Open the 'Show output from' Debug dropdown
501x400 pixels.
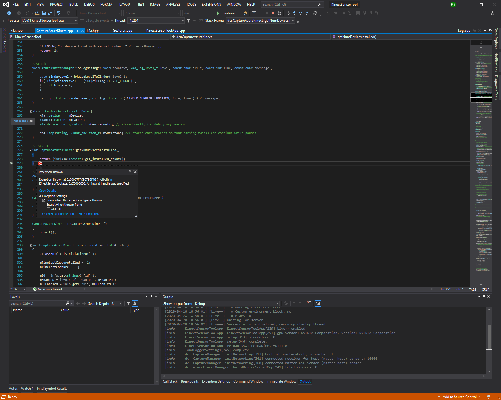coord(277,303)
